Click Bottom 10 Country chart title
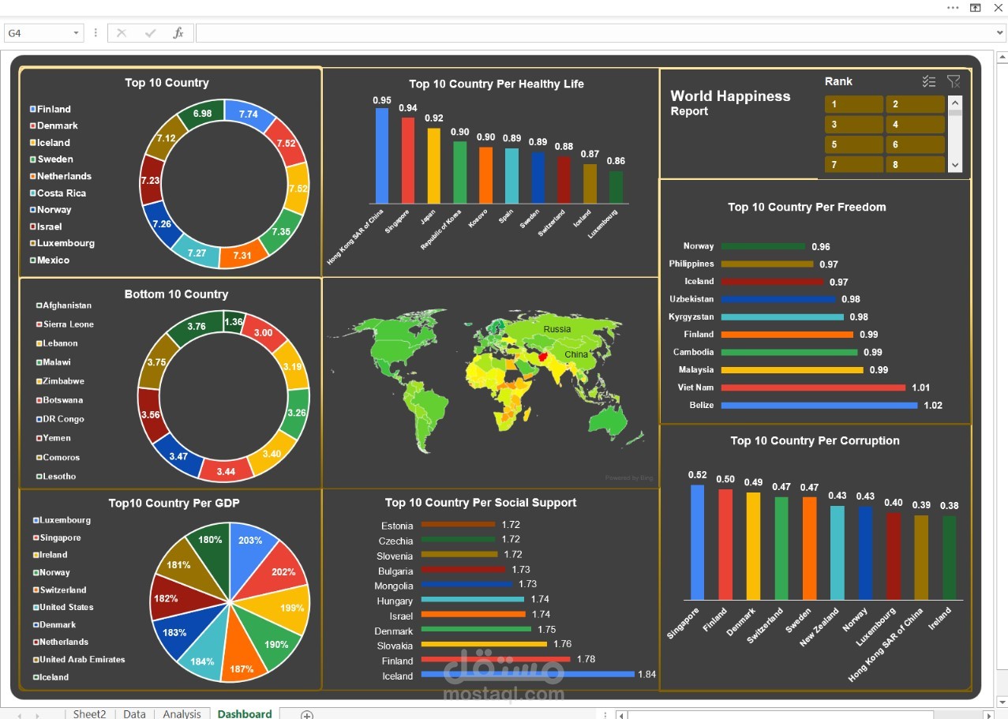 point(176,294)
